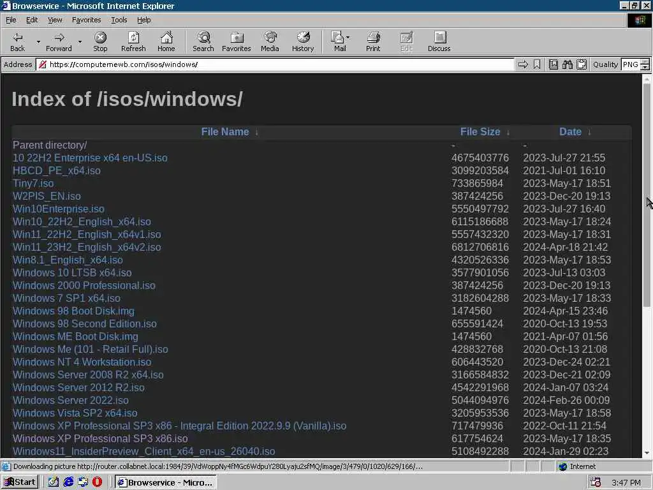Viewport: 653px width, 490px height.
Task: Stop page loading with the Stop icon
Action: click(100, 41)
